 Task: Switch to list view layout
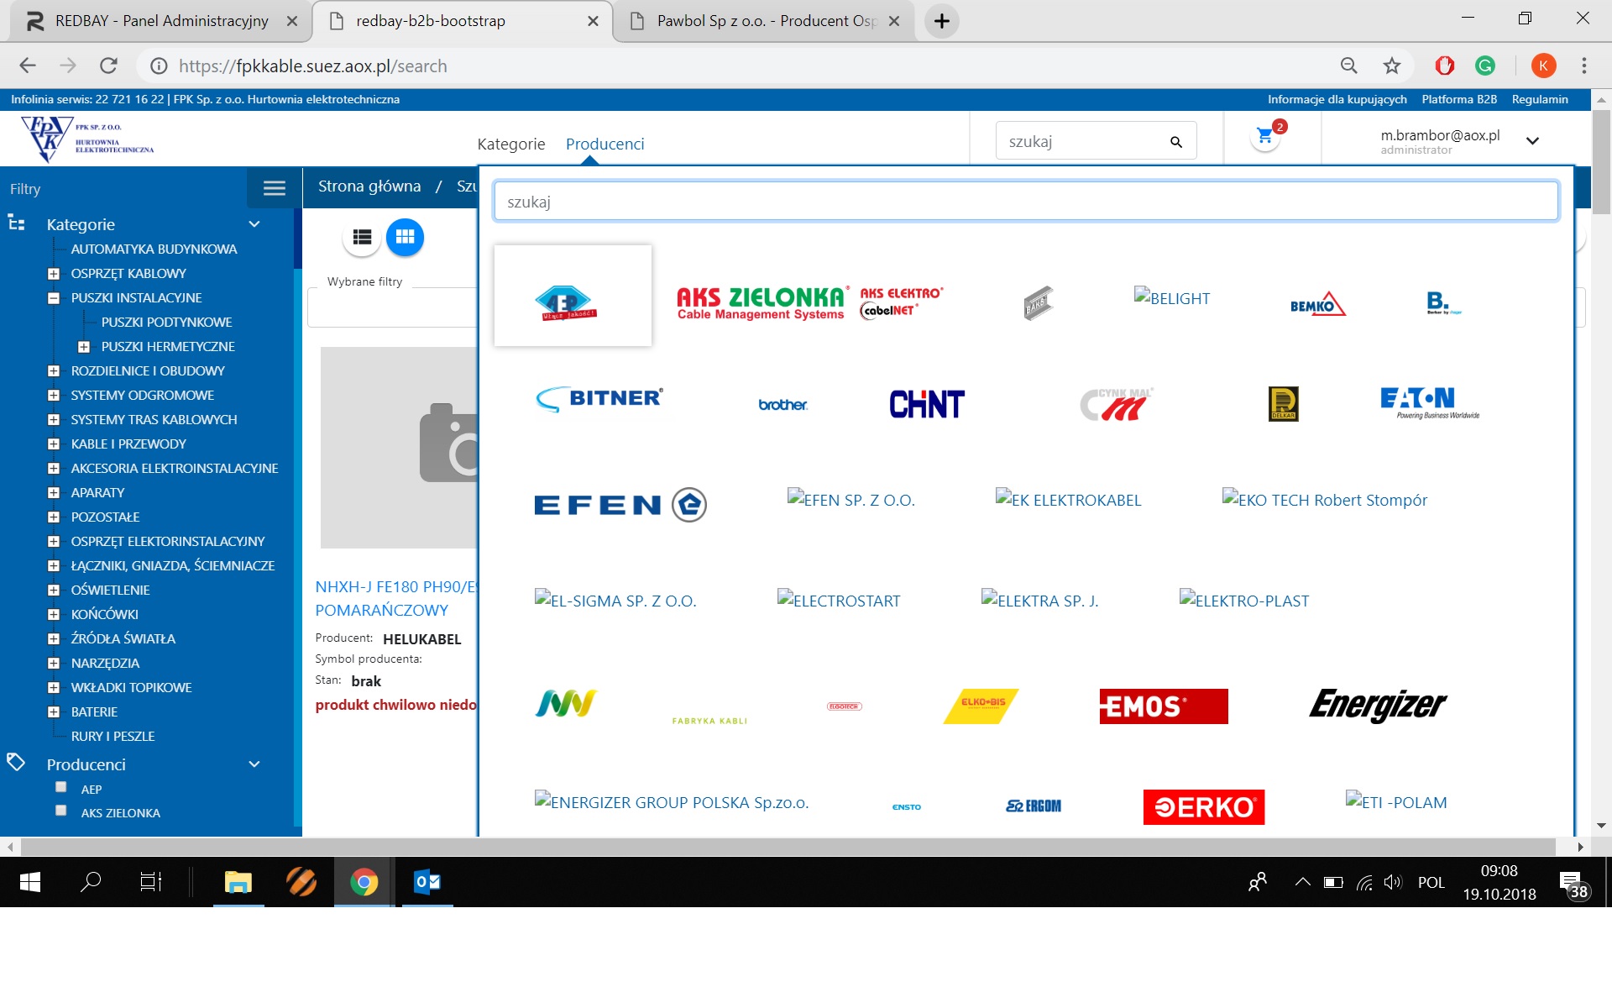click(362, 238)
